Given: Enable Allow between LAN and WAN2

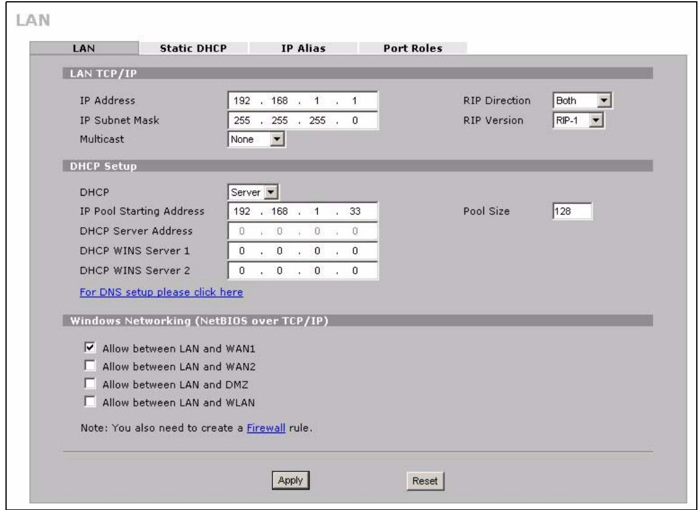Looking at the screenshot, I should pos(90,366).
